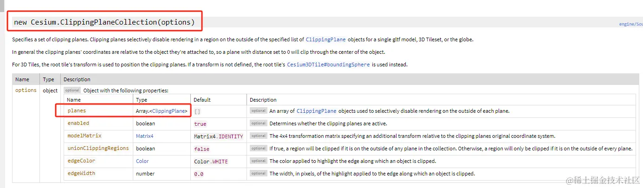Click the Default column header
Image resolution: width=643 pixels, height=188 pixels.
[202, 100]
